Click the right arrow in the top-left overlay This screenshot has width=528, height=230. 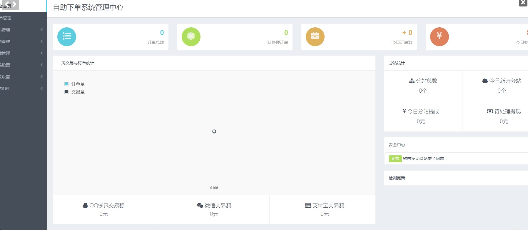pos(14,4)
